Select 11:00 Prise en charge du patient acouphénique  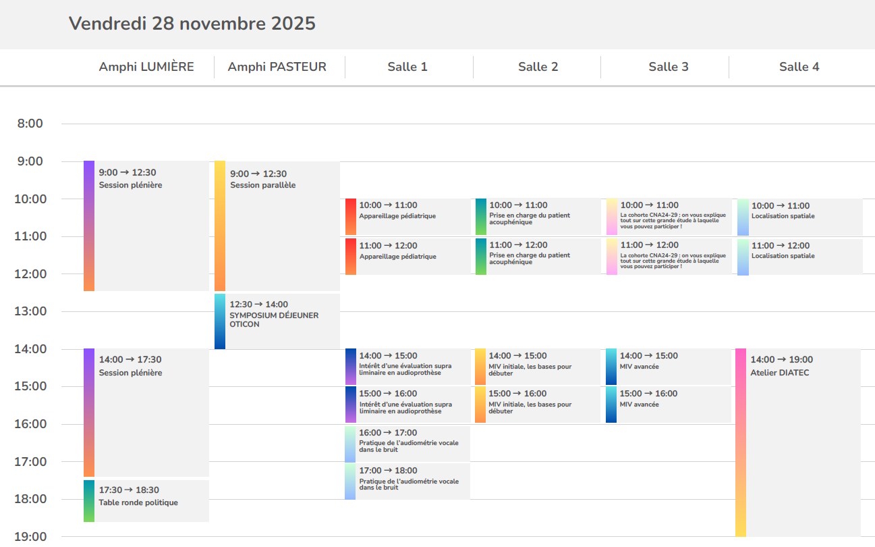click(538, 256)
